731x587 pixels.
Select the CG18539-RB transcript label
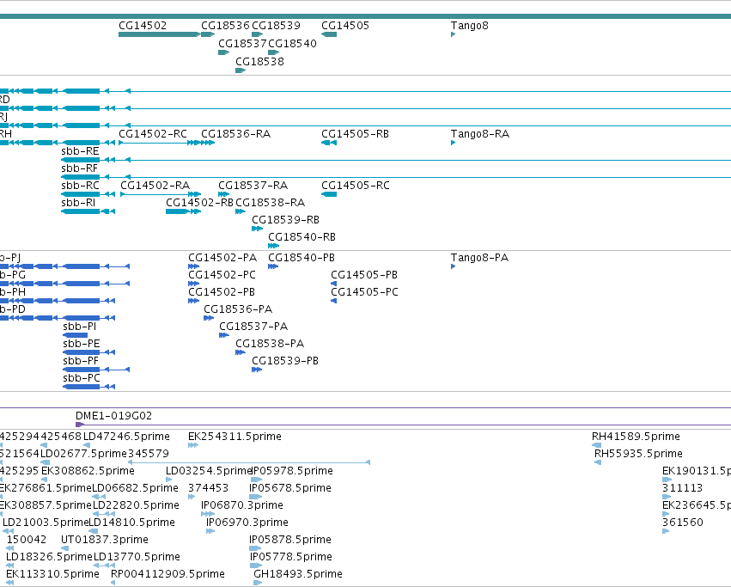[286, 220]
